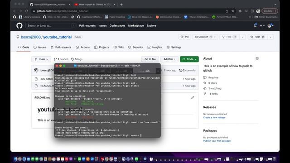Open Marketplace in top navigation
The width and height of the screenshot is (290, 163).
point(136,26)
